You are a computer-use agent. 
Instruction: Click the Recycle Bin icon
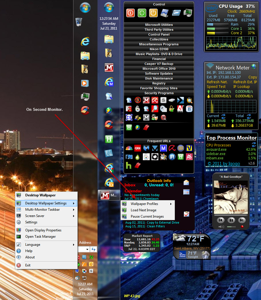click(x=79, y=22)
